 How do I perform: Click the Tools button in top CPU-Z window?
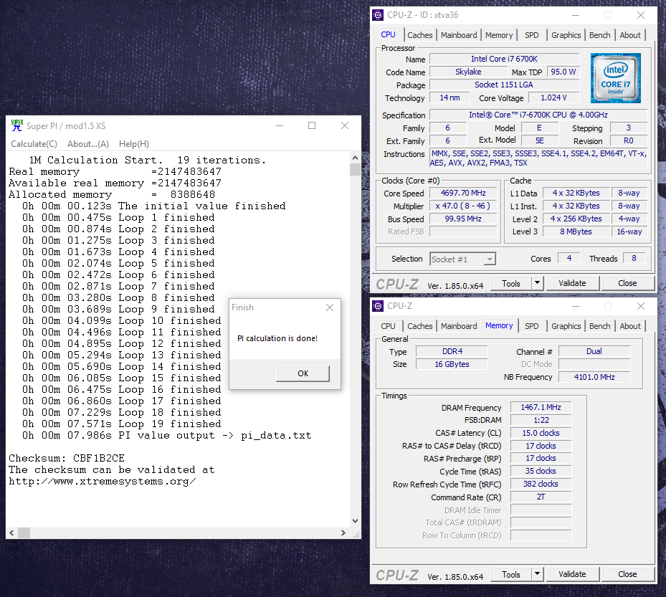point(511,283)
